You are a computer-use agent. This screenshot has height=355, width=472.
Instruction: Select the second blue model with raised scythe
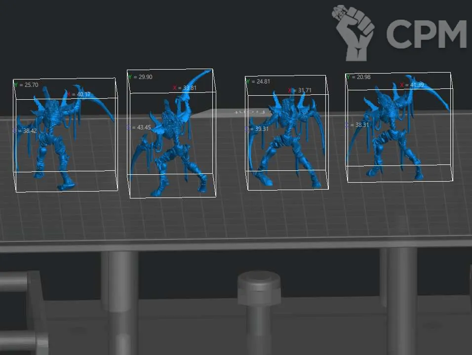pos(170,143)
